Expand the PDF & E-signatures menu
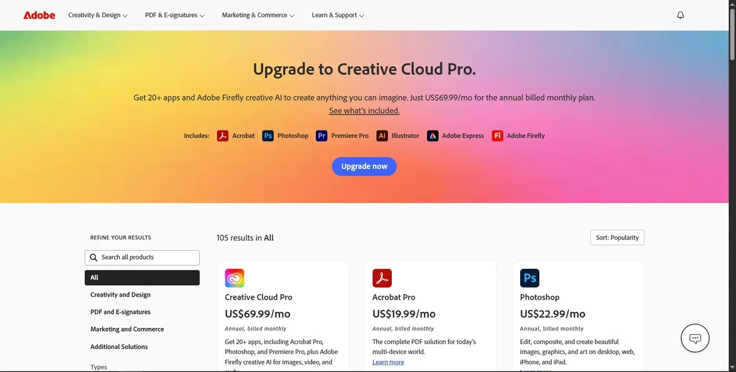The image size is (736, 372). point(175,15)
